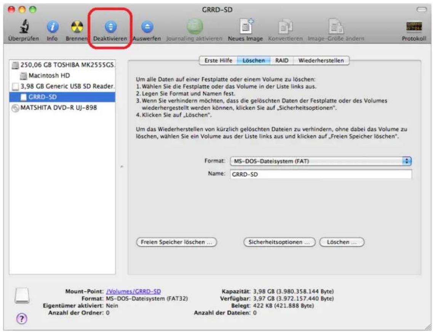
Task: Open help with the purple question mark
Action: 22,318
